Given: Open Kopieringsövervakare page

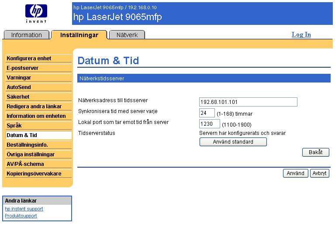Looking at the screenshot, I should coord(39,174).
